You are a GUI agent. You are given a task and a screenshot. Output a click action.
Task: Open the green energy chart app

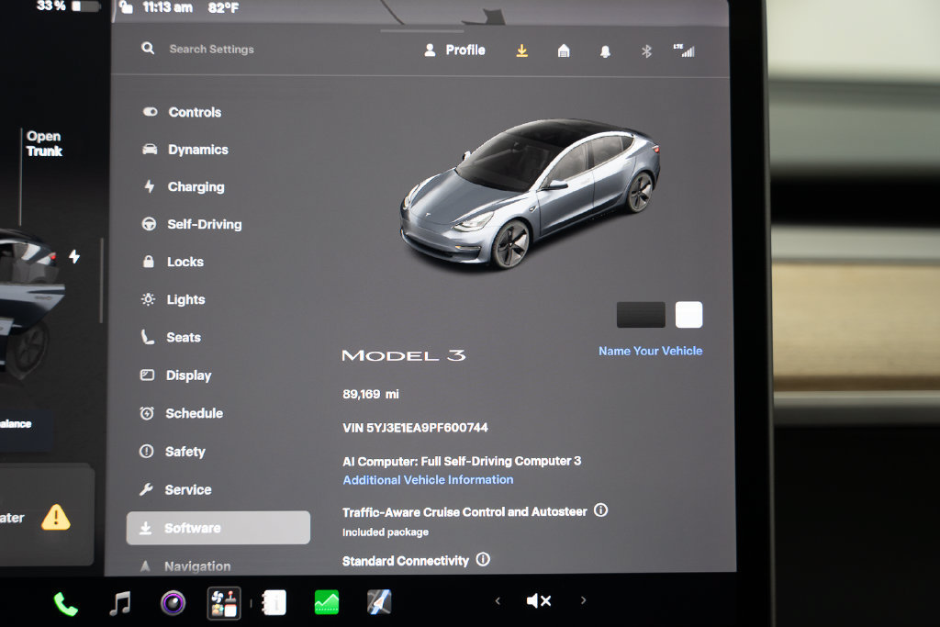click(x=327, y=602)
